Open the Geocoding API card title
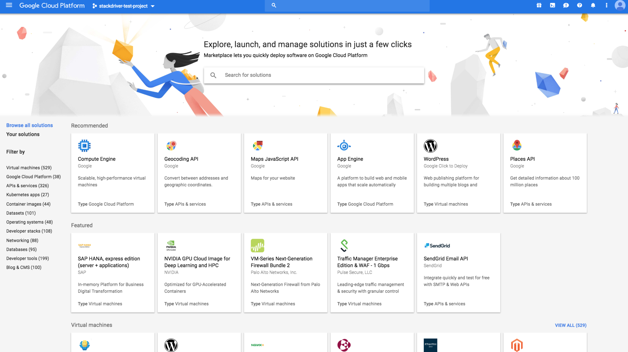Screen dimensions: 628x352 (x=181, y=159)
